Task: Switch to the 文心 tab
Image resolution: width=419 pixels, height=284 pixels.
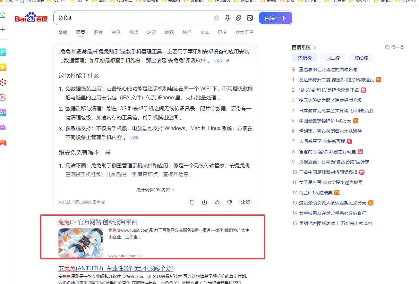Action: 63,32
